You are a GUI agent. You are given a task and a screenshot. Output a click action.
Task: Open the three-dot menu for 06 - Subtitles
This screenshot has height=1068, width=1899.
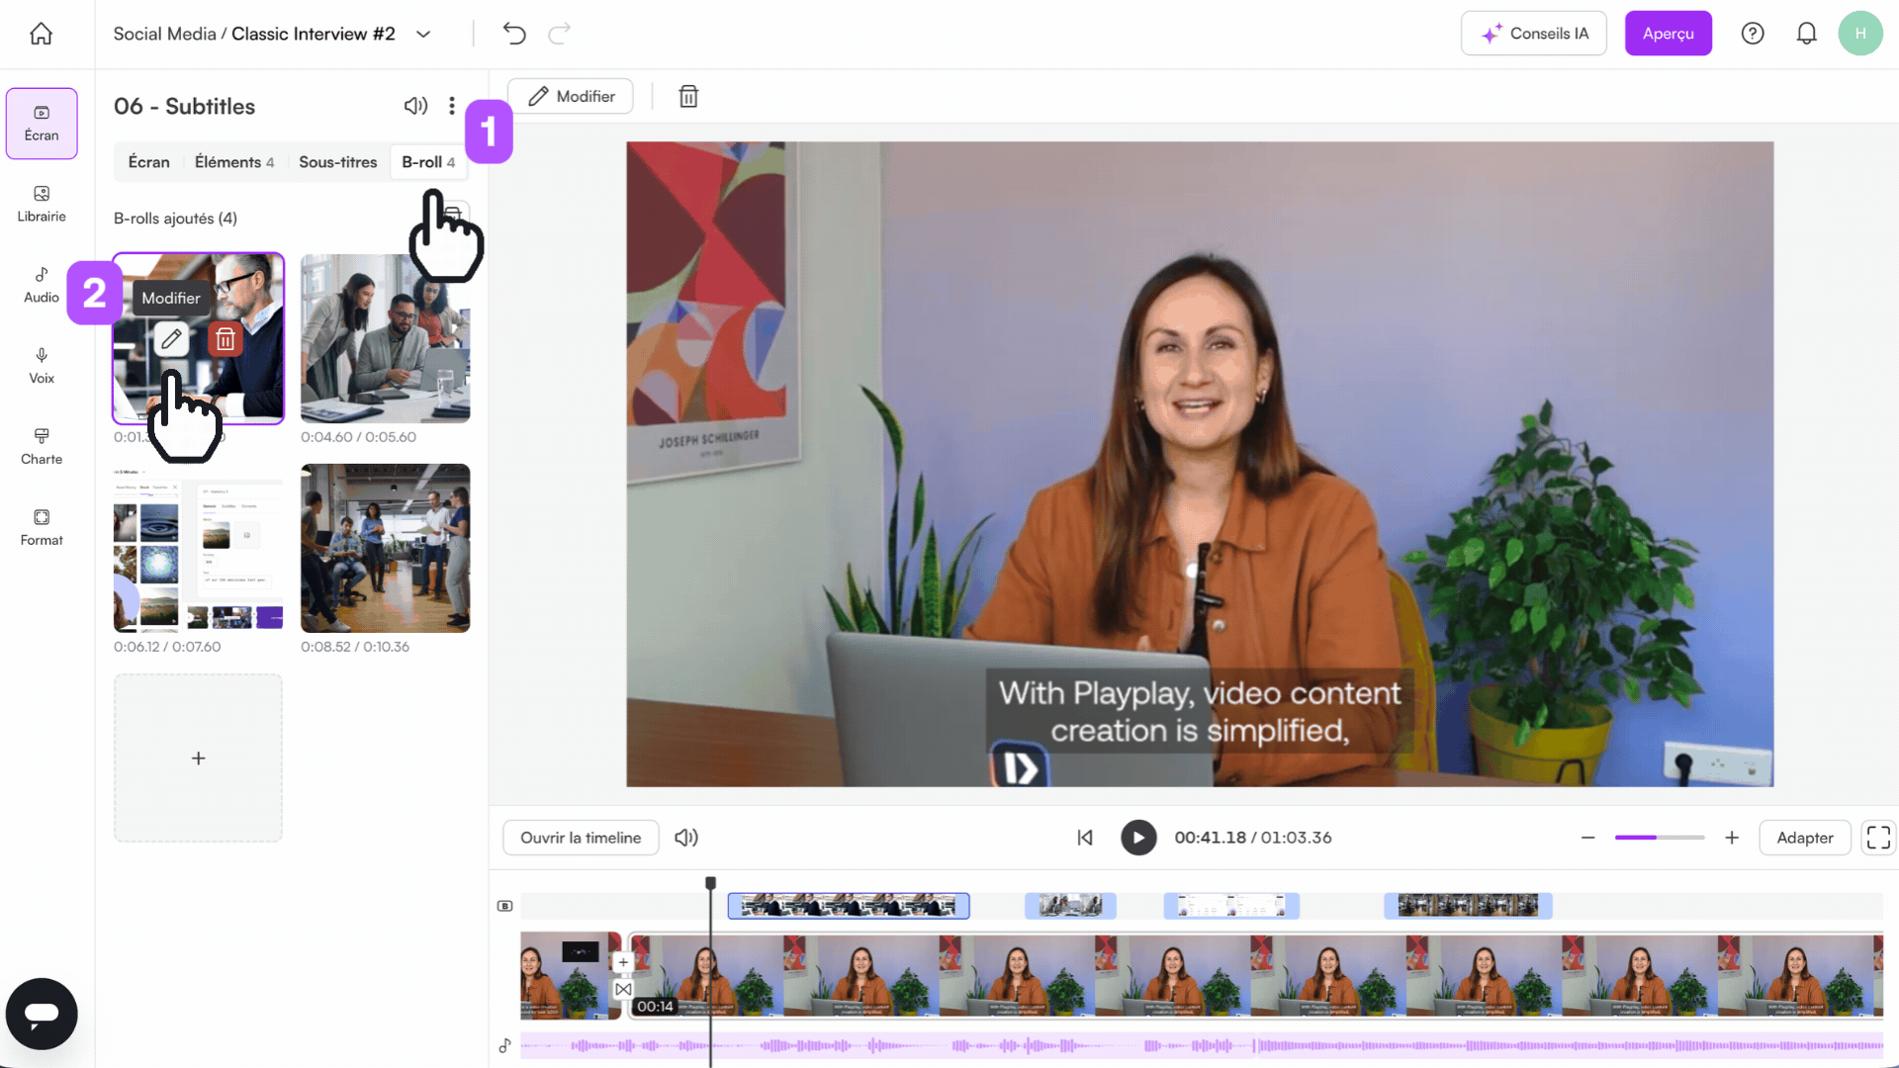[452, 106]
